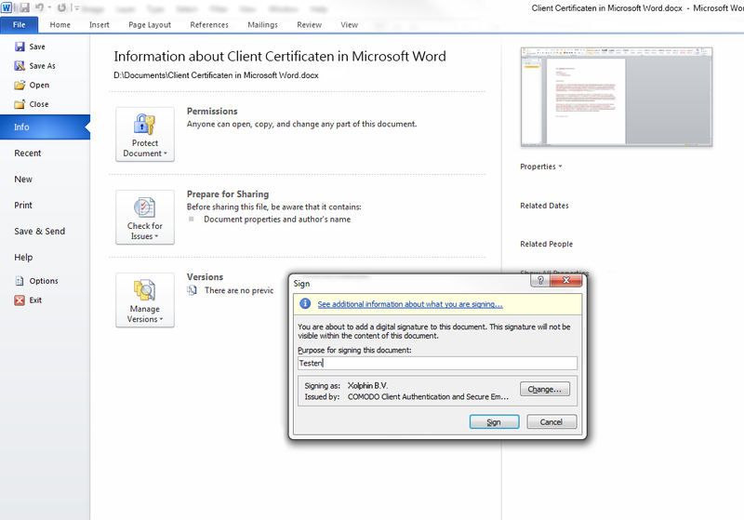The height and width of the screenshot is (520, 744).
Task: Click the Save icon in backstage menu
Action: 20,47
